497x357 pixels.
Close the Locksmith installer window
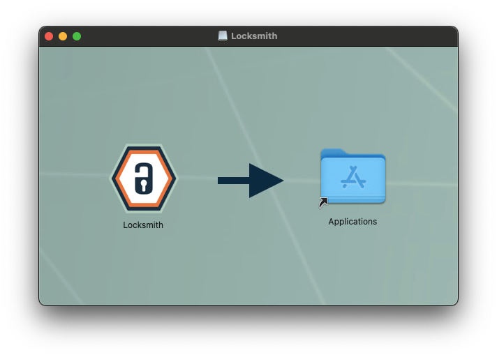[x=49, y=36]
